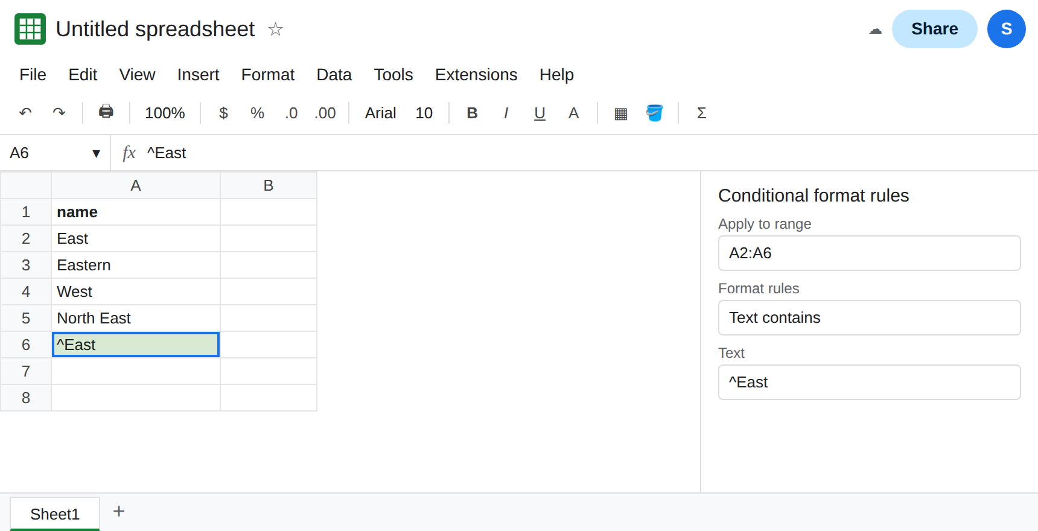Click the formula bar
The height and width of the screenshot is (531, 1038).
tap(588, 153)
